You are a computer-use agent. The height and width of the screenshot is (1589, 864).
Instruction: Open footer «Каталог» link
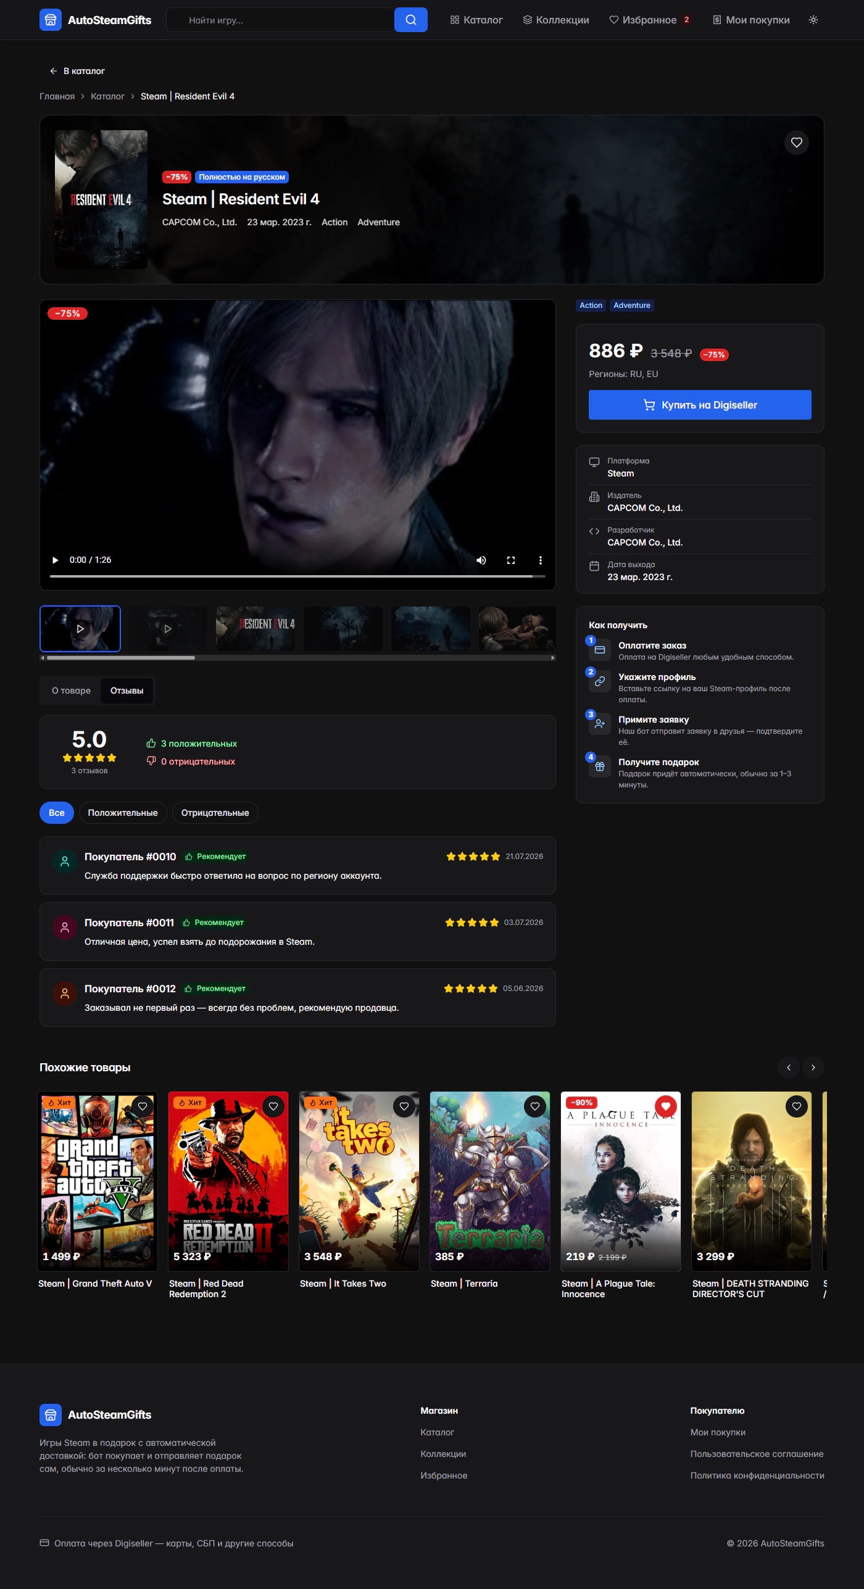tap(437, 1432)
